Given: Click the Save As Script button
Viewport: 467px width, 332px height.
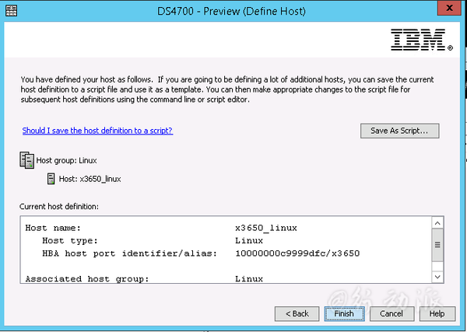Looking at the screenshot, I should [x=400, y=131].
